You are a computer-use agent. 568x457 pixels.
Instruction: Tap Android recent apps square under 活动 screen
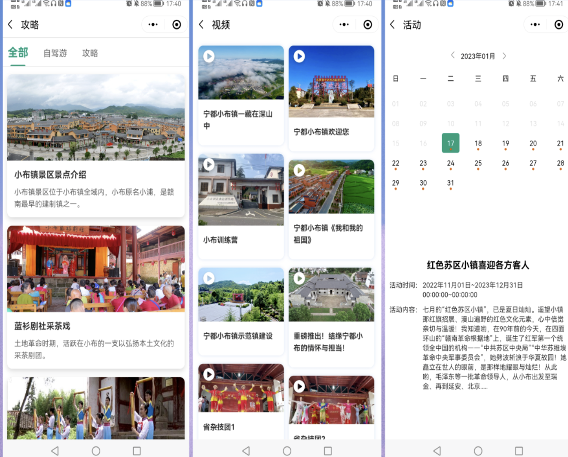519,451
